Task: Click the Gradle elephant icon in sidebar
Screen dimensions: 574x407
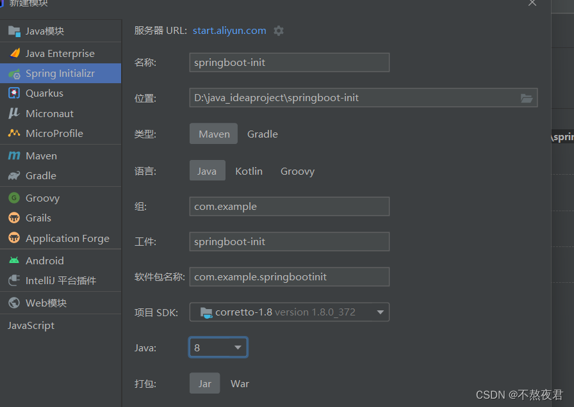Action: [x=14, y=176]
